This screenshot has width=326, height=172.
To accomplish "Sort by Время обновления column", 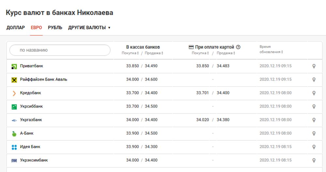I will click(x=271, y=49).
